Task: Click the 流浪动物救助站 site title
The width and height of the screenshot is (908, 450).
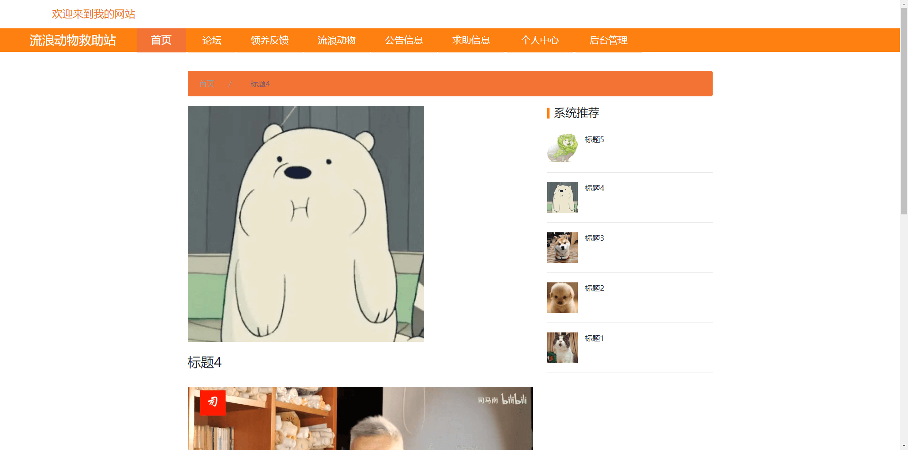Action: 73,41
